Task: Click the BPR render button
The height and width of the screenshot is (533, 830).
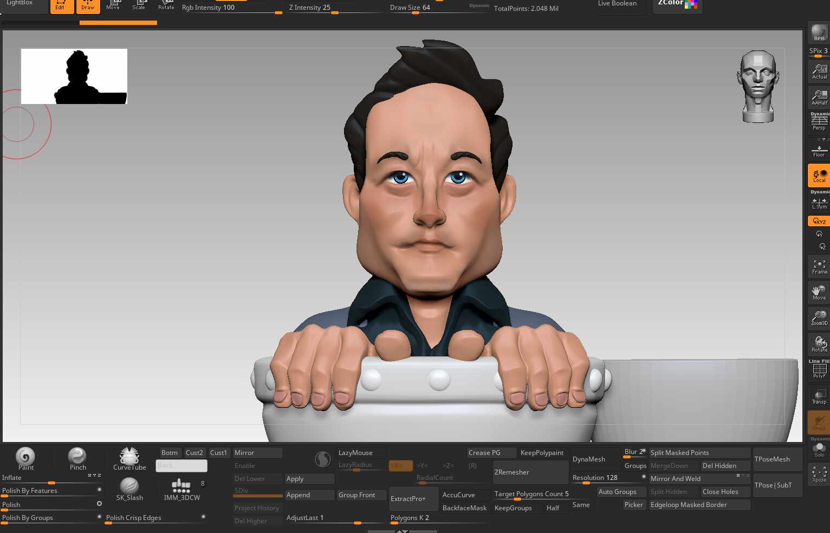Action: [x=819, y=32]
